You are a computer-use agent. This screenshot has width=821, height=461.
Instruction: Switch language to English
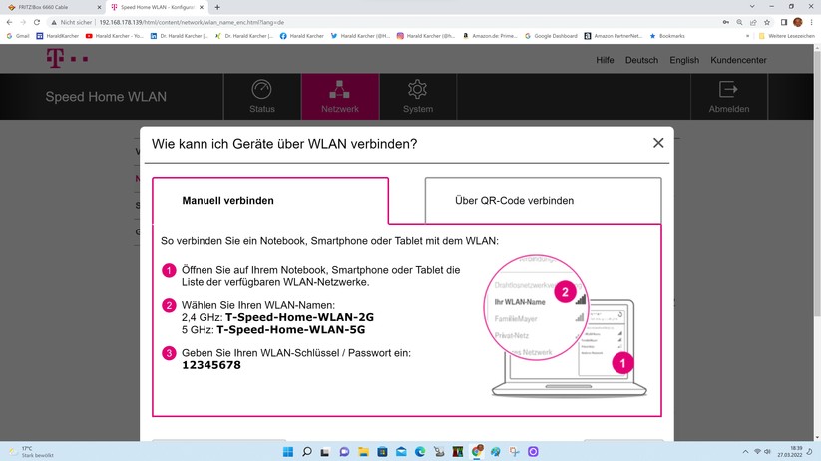tap(684, 60)
